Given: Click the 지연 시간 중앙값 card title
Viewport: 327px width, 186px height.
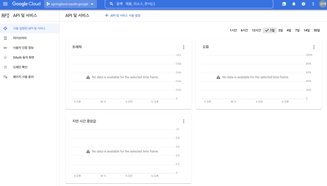Looking at the screenshot, I should 84,121.
